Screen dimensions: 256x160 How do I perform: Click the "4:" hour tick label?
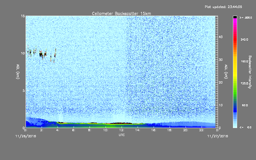tap(58, 130)
